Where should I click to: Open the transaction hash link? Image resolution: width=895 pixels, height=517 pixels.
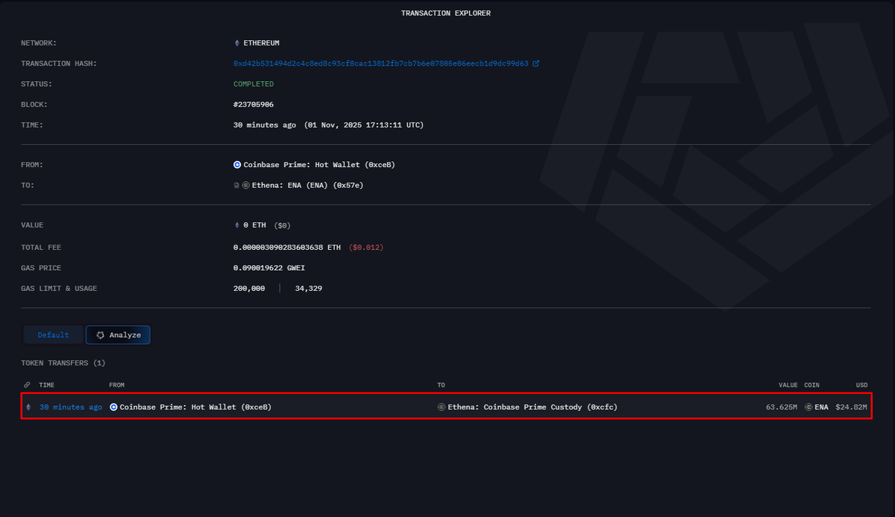[x=380, y=63]
